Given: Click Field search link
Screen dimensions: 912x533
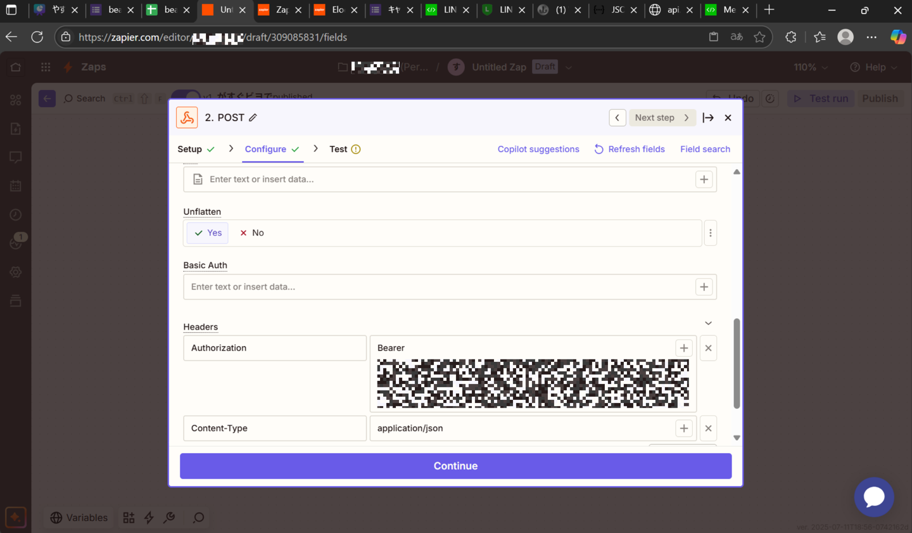Looking at the screenshot, I should (x=705, y=150).
